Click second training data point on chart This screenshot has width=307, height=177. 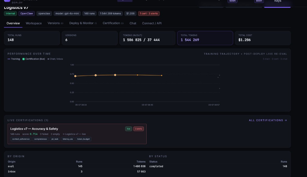pyautogui.click(x=96, y=75)
